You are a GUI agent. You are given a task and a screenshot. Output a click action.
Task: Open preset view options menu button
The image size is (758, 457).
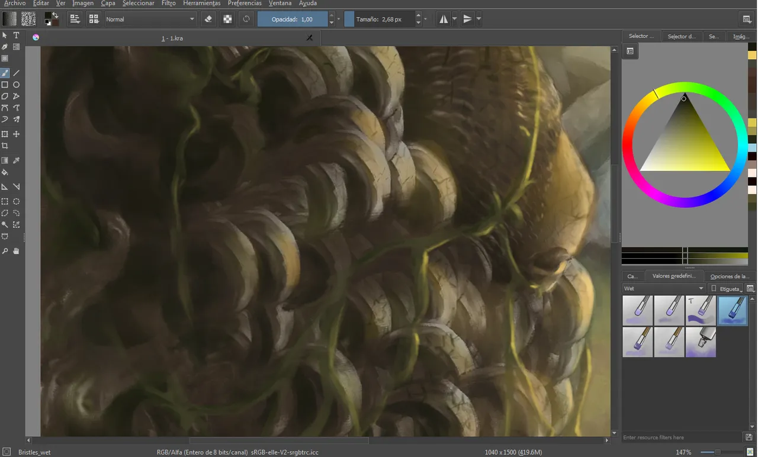pyautogui.click(x=750, y=288)
